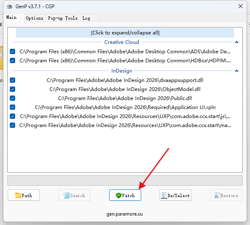Screen dimensions: 250x225
Task: Select the Creative Cloud group heading
Action: (122, 42)
